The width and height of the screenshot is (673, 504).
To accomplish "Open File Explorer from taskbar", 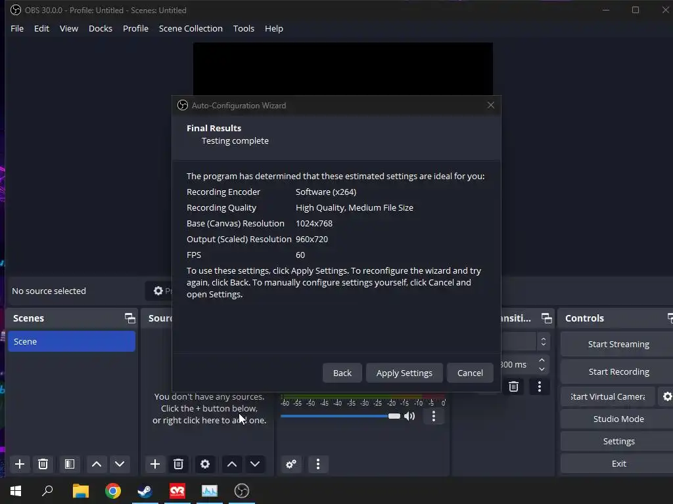I will 80,491.
